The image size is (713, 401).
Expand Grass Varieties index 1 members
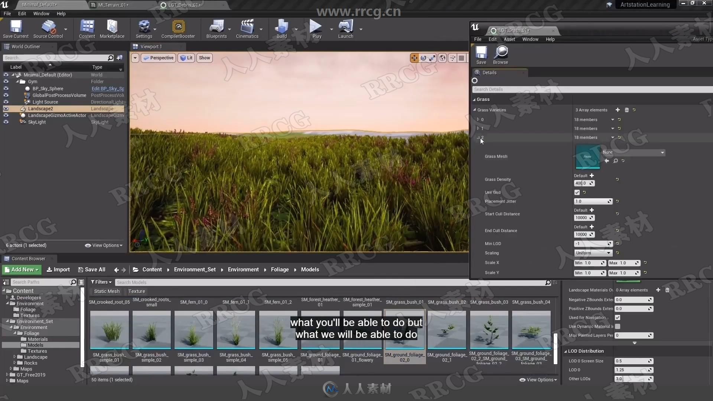[478, 128]
